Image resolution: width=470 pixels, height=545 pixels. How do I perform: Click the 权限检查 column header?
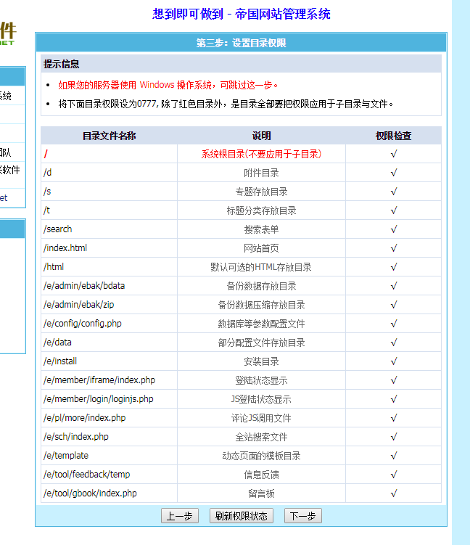click(393, 136)
